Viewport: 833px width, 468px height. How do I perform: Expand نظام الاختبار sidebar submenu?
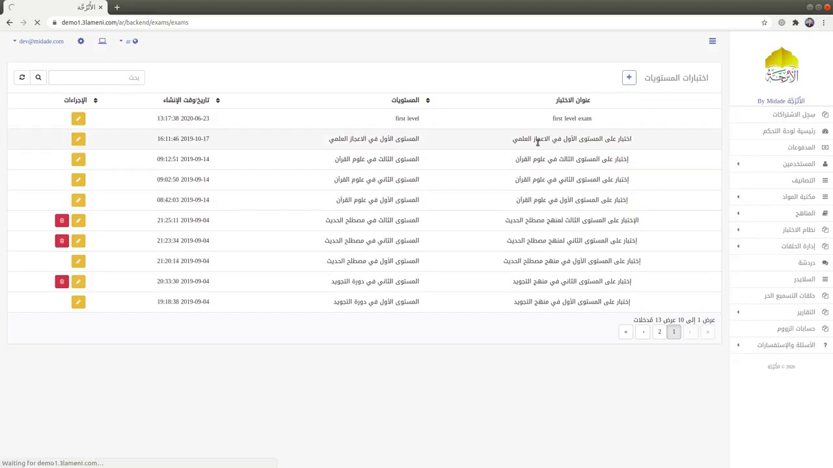pyautogui.click(x=780, y=229)
